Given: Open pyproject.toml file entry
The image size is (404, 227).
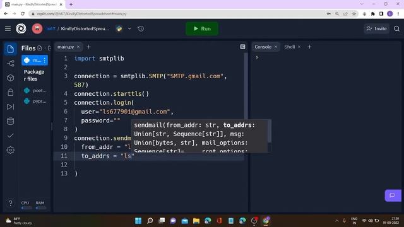Looking at the screenshot, I should 35,101.
